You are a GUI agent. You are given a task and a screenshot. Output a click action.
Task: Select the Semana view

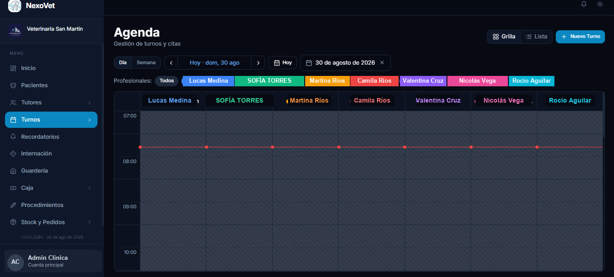[146, 63]
